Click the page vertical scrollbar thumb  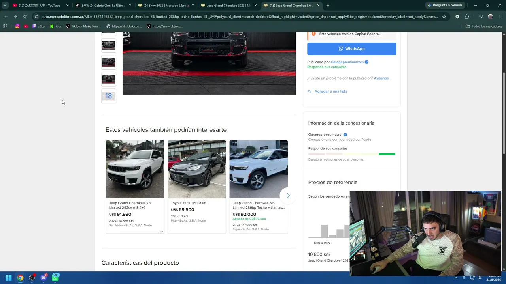(504, 114)
